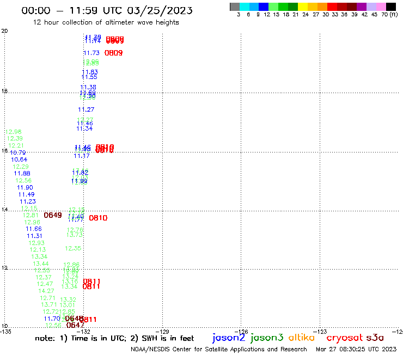Click the green wave height value 12.35
This screenshot has width=403, height=354.
pyautogui.click(x=73, y=248)
